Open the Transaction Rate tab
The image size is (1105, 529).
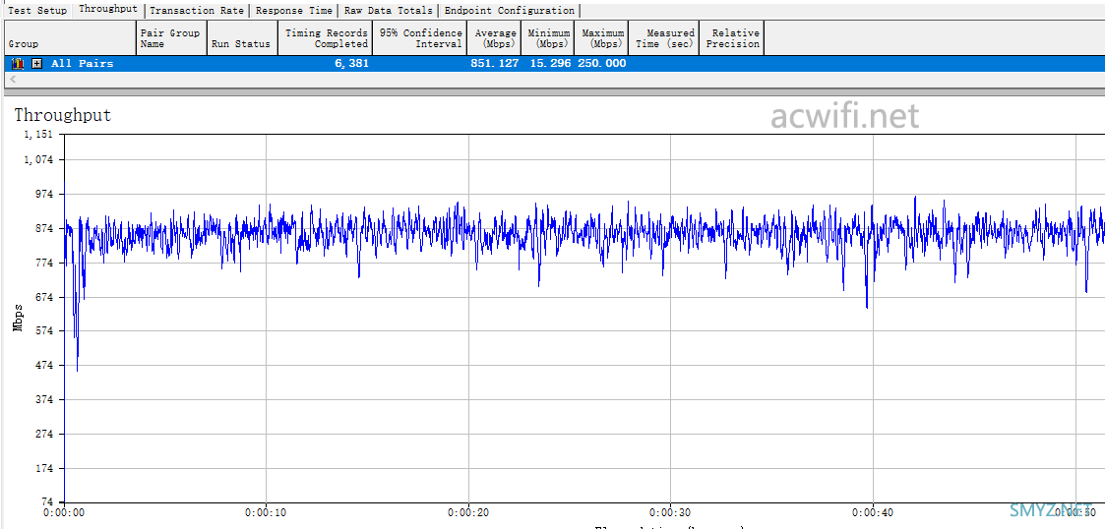(197, 11)
